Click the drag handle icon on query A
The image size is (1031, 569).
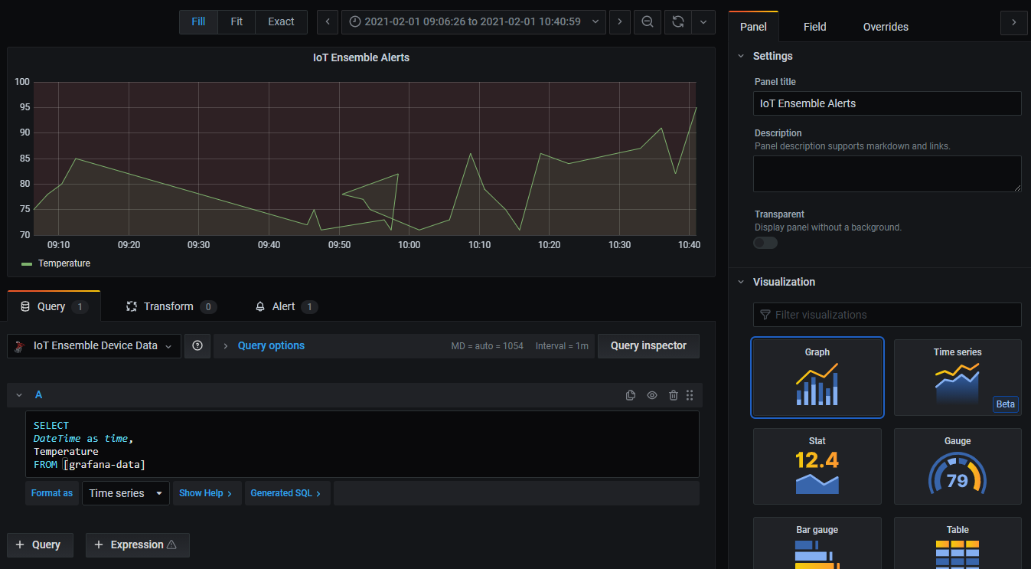click(690, 395)
